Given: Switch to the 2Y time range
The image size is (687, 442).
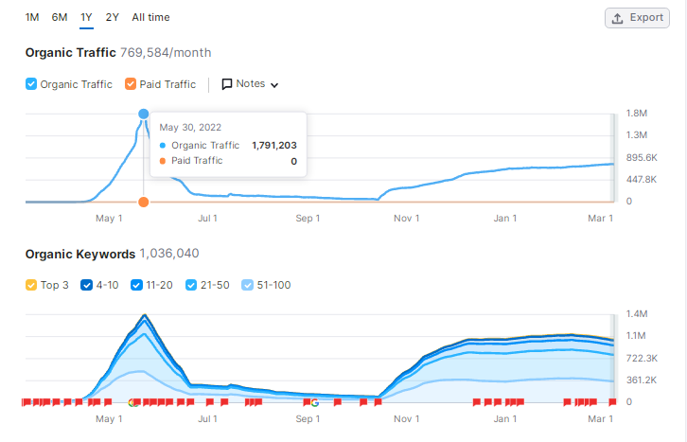Looking at the screenshot, I should point(113,18).
